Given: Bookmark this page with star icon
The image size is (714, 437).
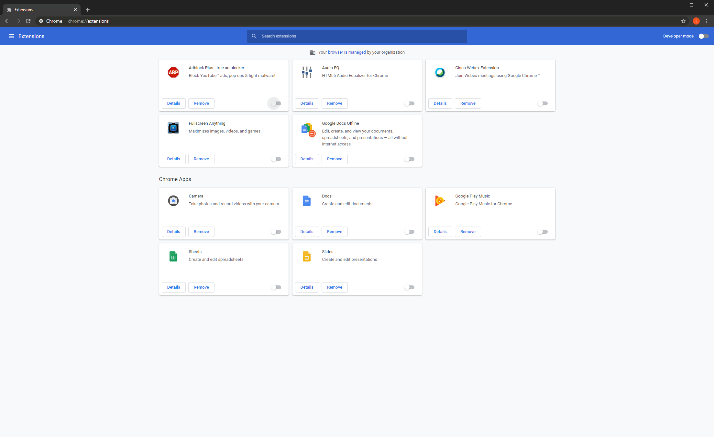Looking at the screenshot, I should [x=683, y=21].
